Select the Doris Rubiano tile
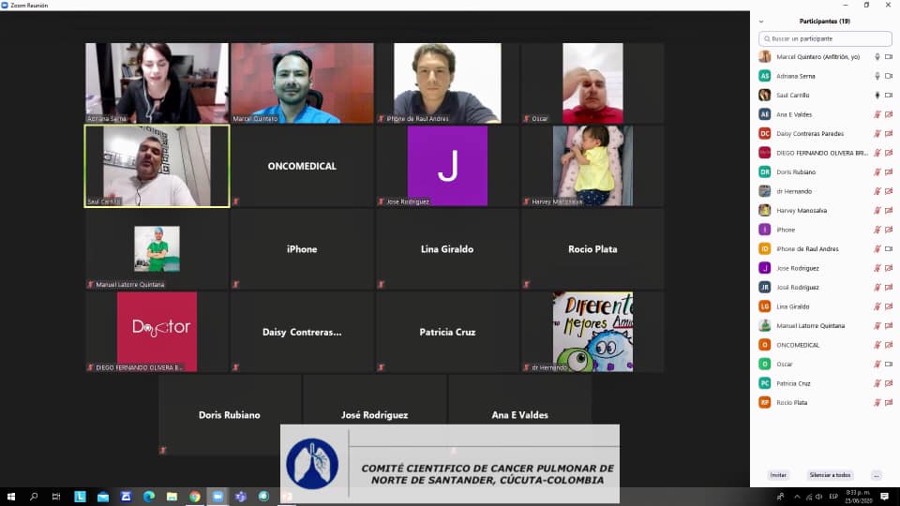Image resolution: width=900 pixels, height=506 pixels. point(230,415)
